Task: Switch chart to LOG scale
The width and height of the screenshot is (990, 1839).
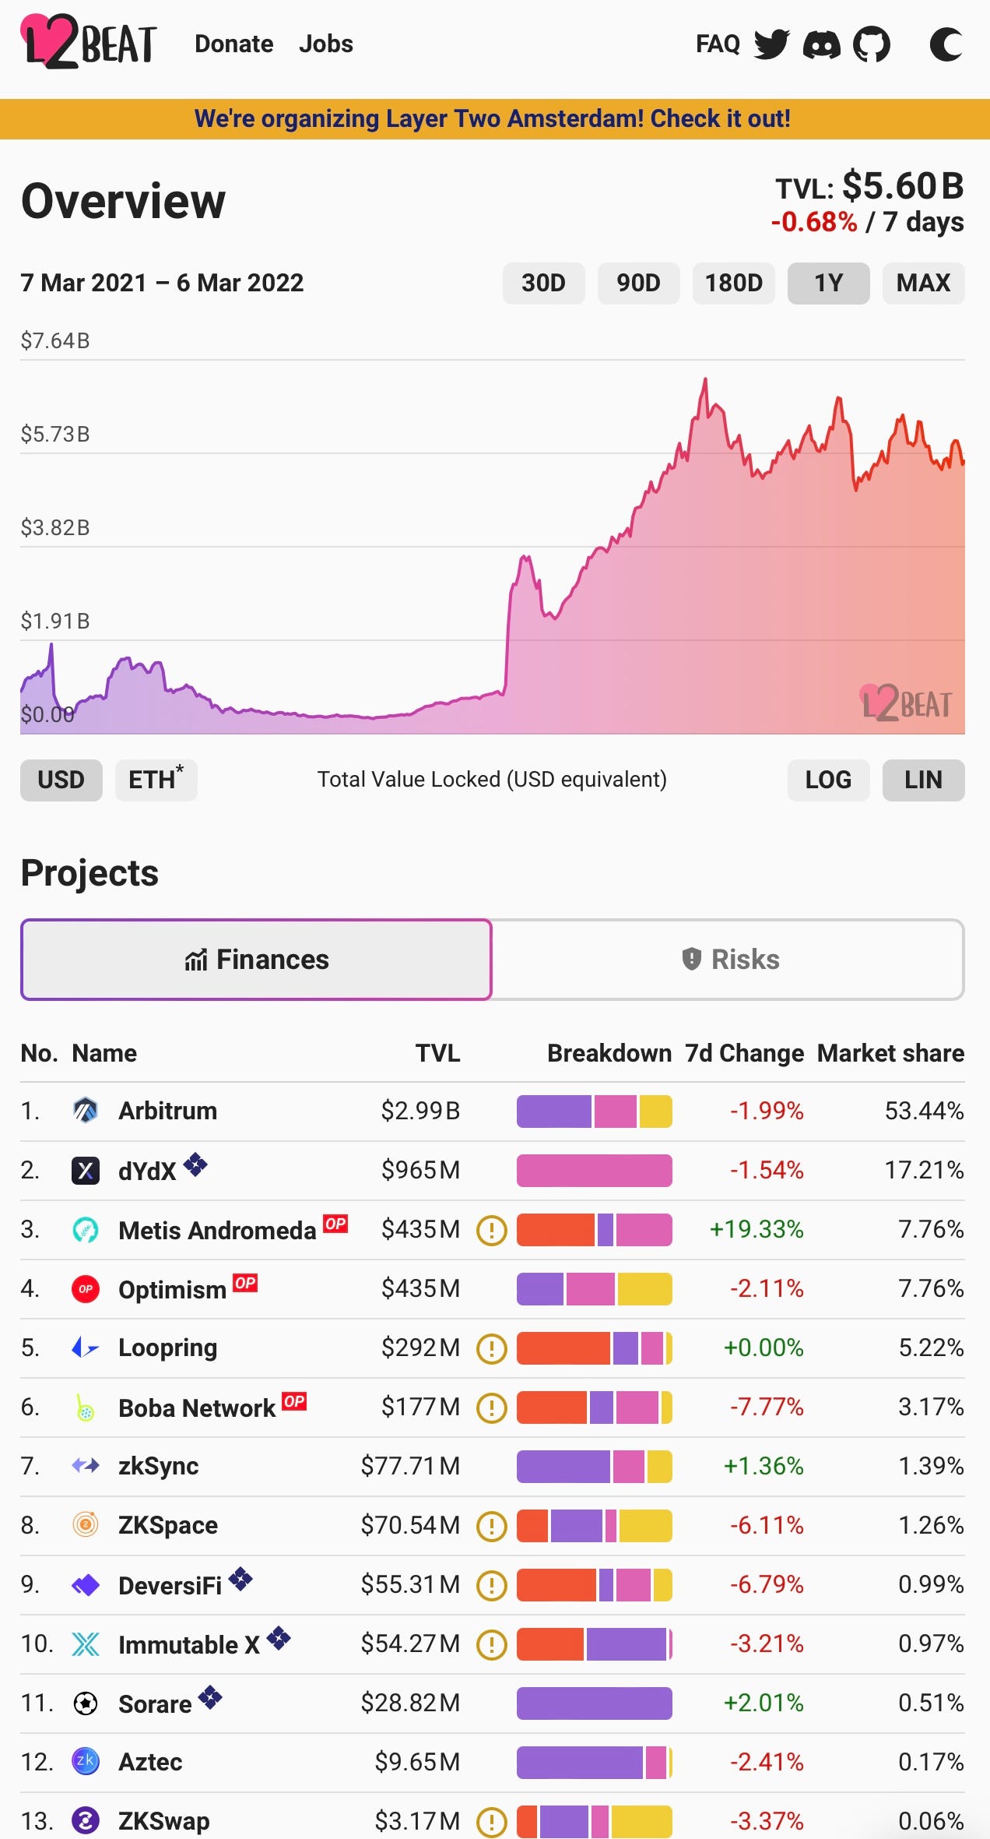Action: (828, 780)
